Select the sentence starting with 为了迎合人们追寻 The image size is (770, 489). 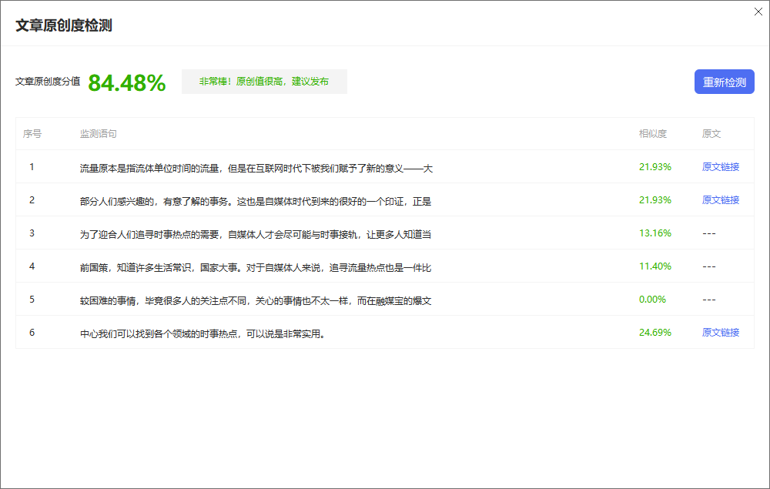point(256,234)
